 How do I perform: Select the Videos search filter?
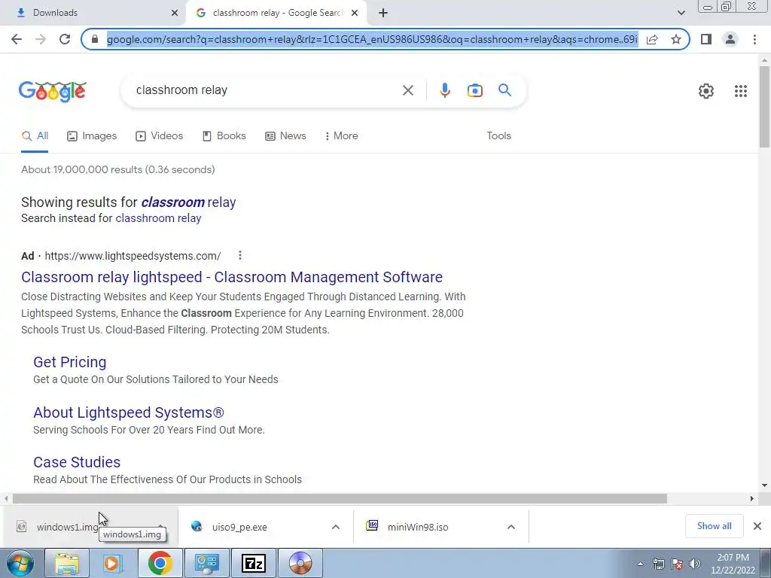coord(160,136)
